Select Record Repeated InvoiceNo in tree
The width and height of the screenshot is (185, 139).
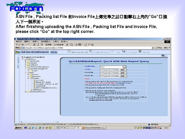[46, 88]
